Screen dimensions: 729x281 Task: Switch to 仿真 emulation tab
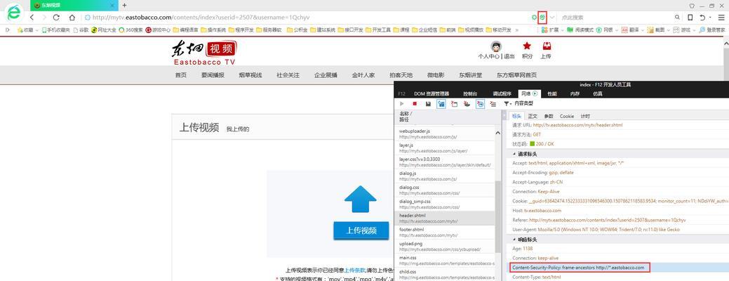[x=597, y=93]
